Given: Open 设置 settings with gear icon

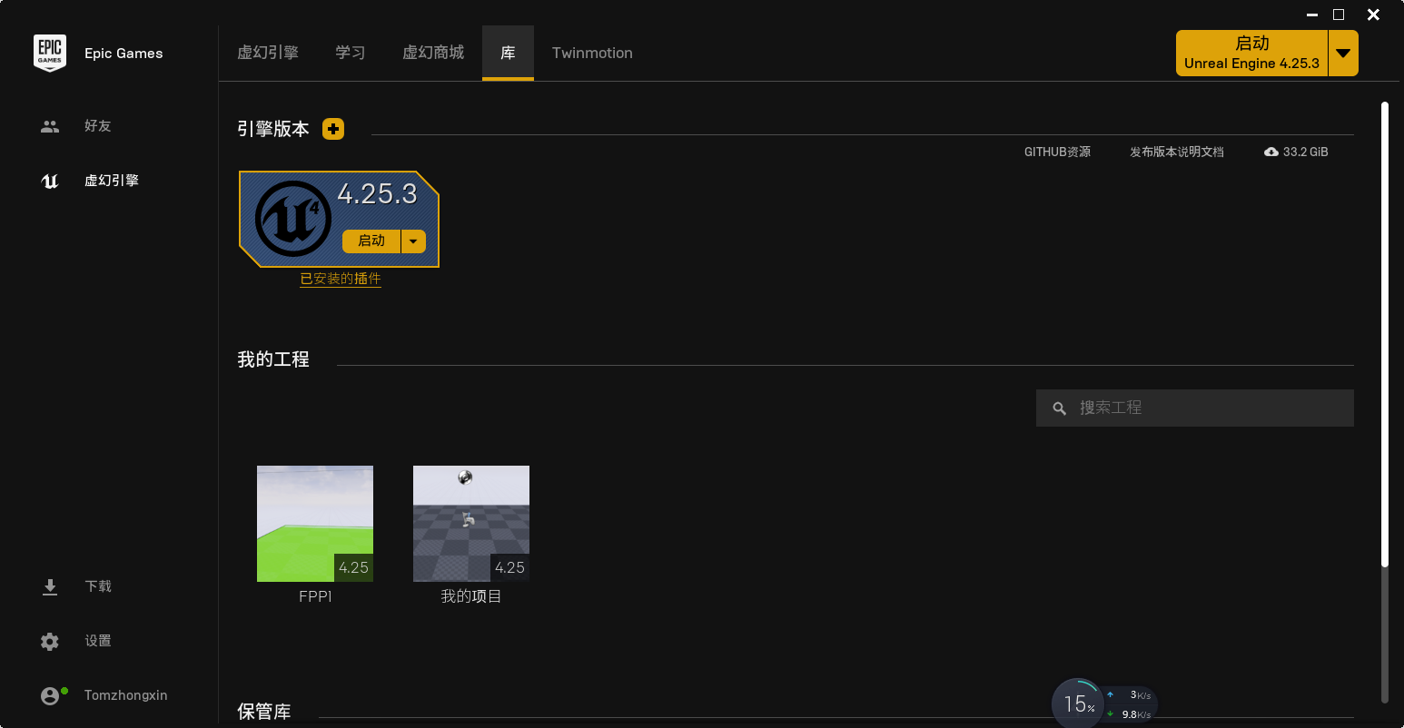Looking at the screenshot, I should click(76, 641).
